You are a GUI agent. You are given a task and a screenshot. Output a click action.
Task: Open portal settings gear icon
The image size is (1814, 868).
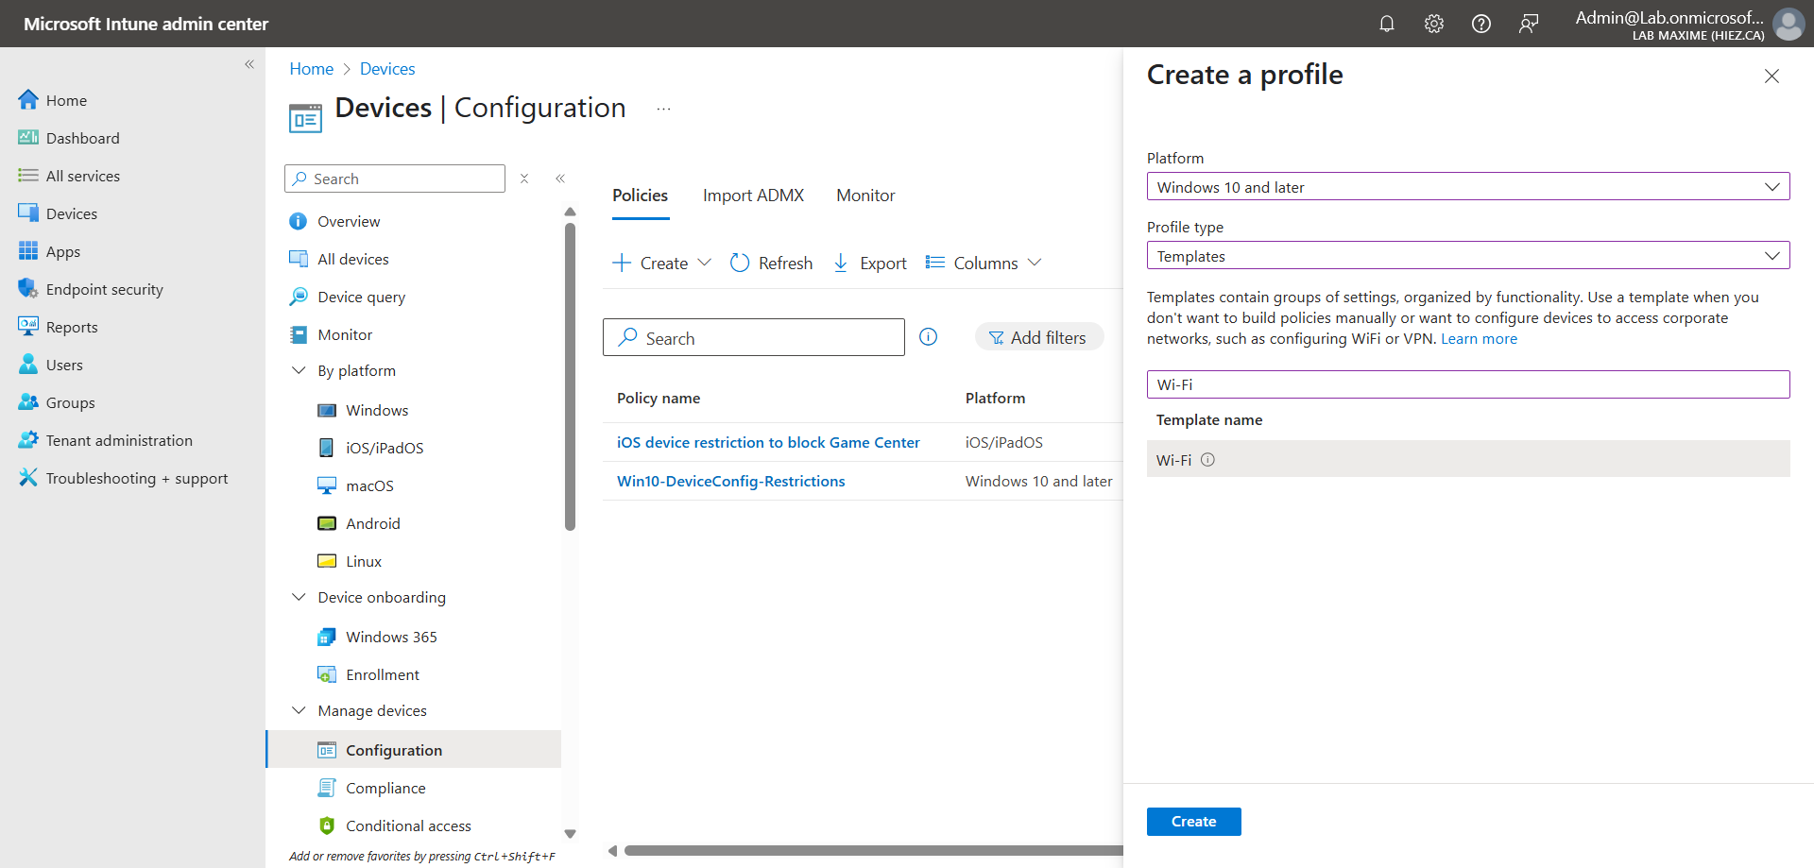[1433, 24]
